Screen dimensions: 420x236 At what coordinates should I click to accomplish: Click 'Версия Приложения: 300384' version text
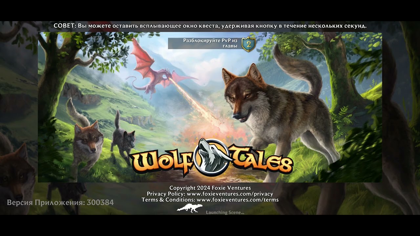click(60, 203)
